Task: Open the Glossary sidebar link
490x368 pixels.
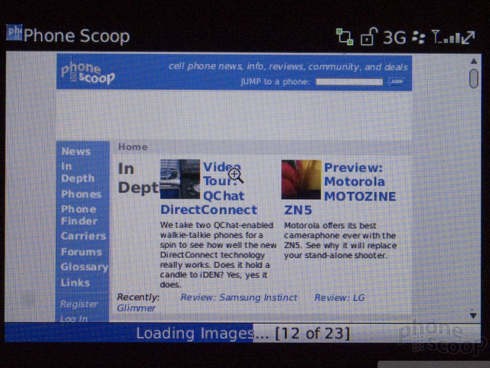Action: 85,267
